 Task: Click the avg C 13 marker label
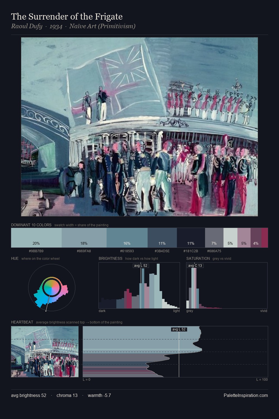pyautogui.click(x=195, y=266)
